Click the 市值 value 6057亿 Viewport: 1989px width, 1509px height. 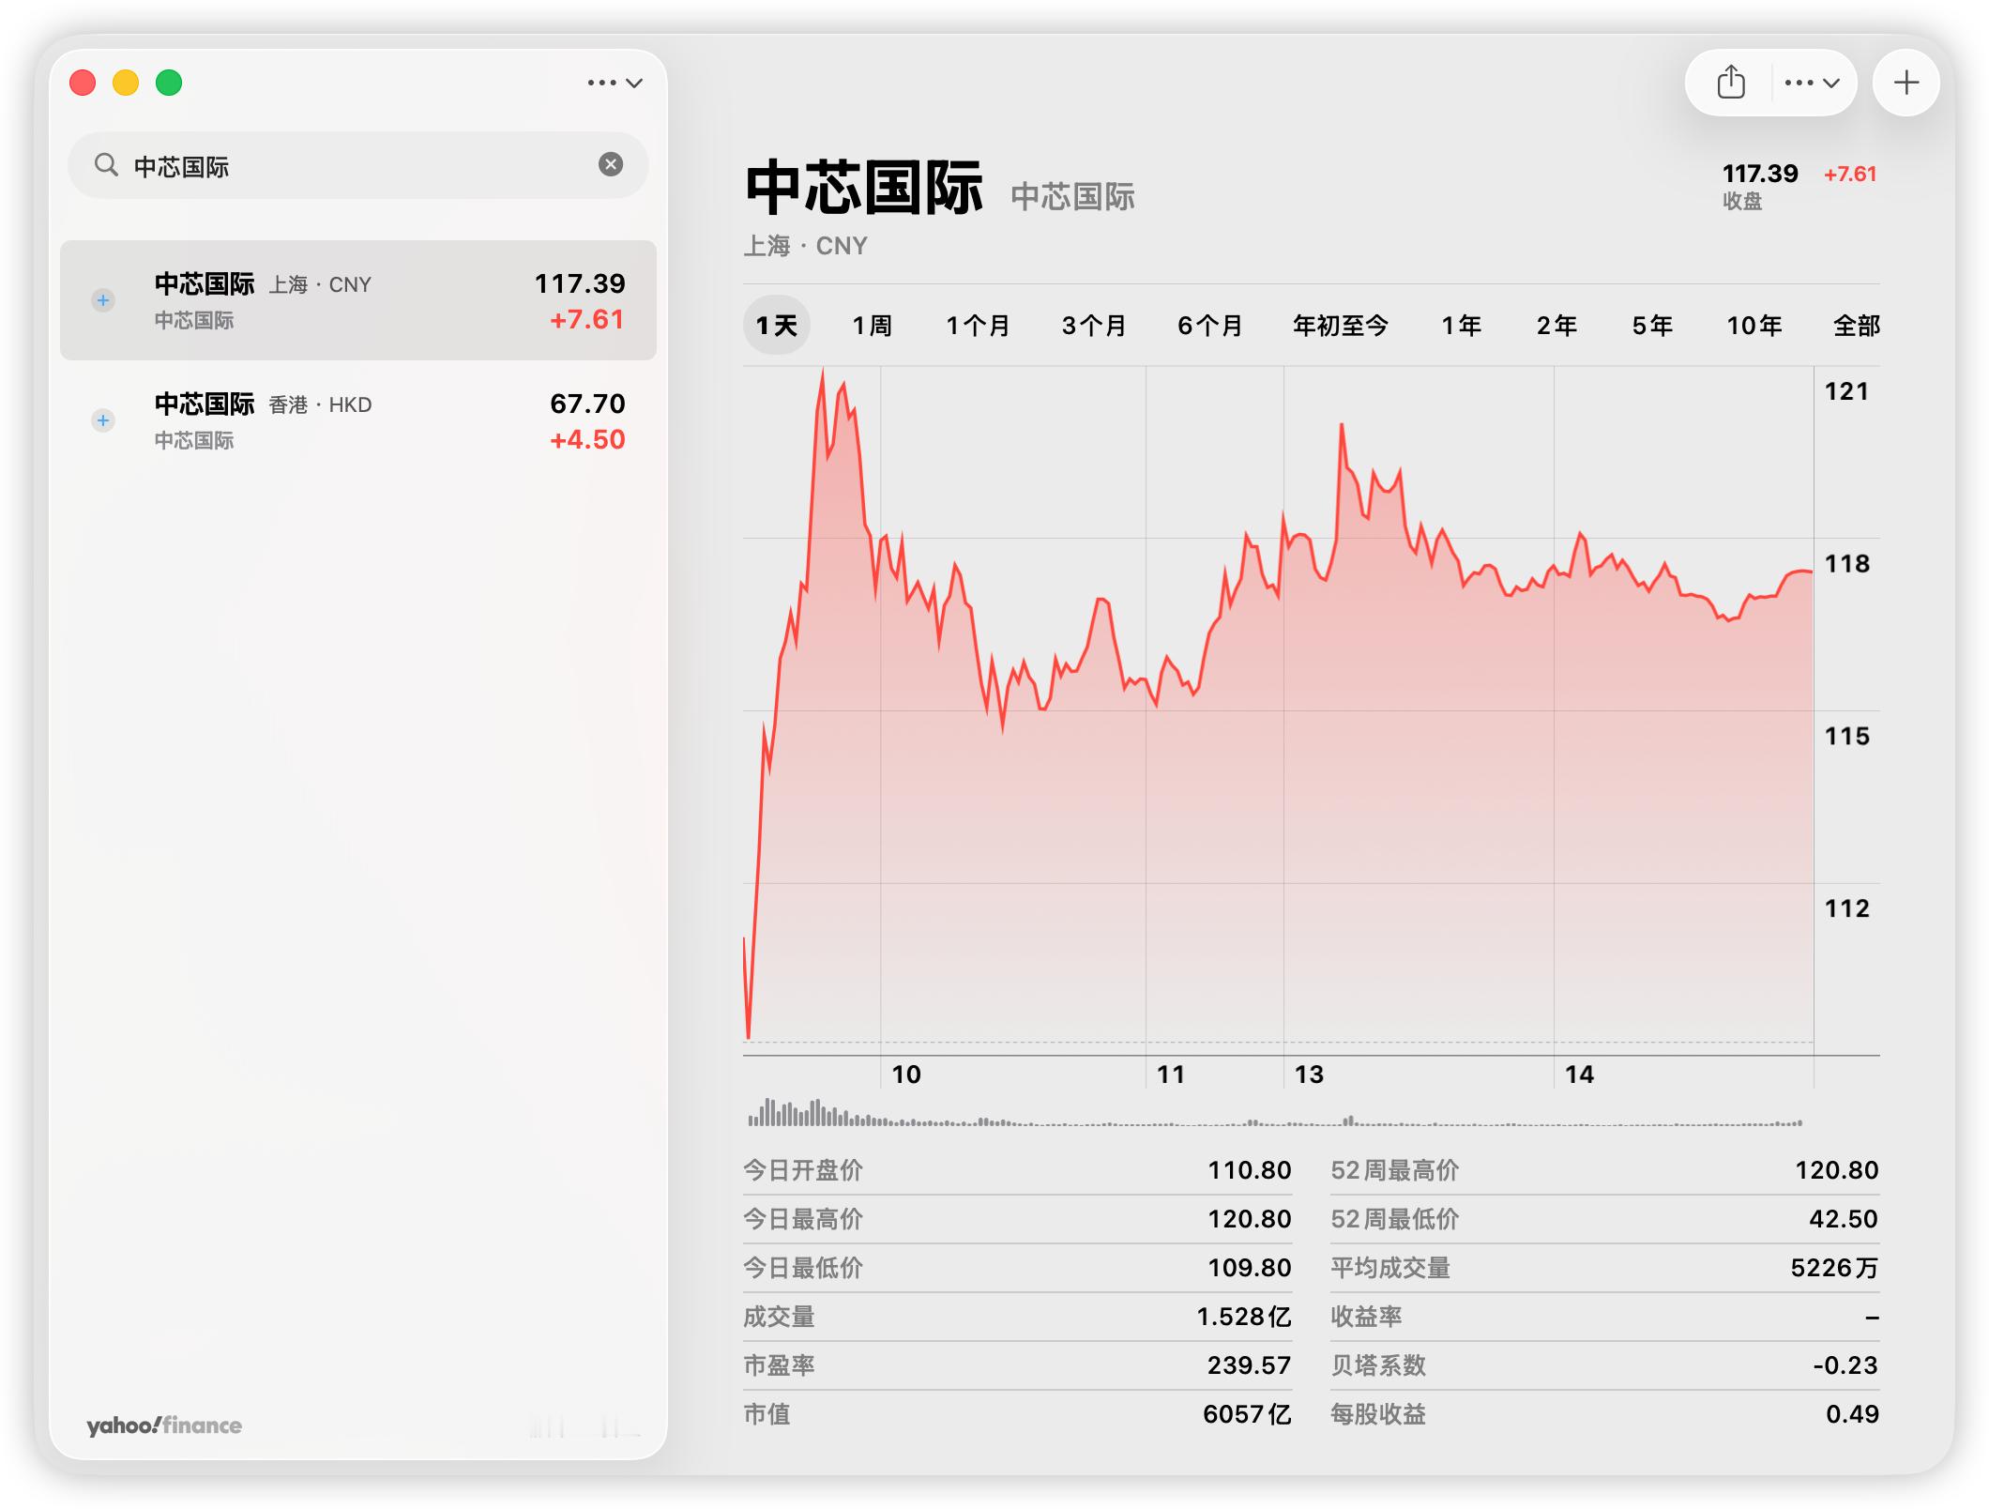pyautogui.click(x=1247, y=1414)
